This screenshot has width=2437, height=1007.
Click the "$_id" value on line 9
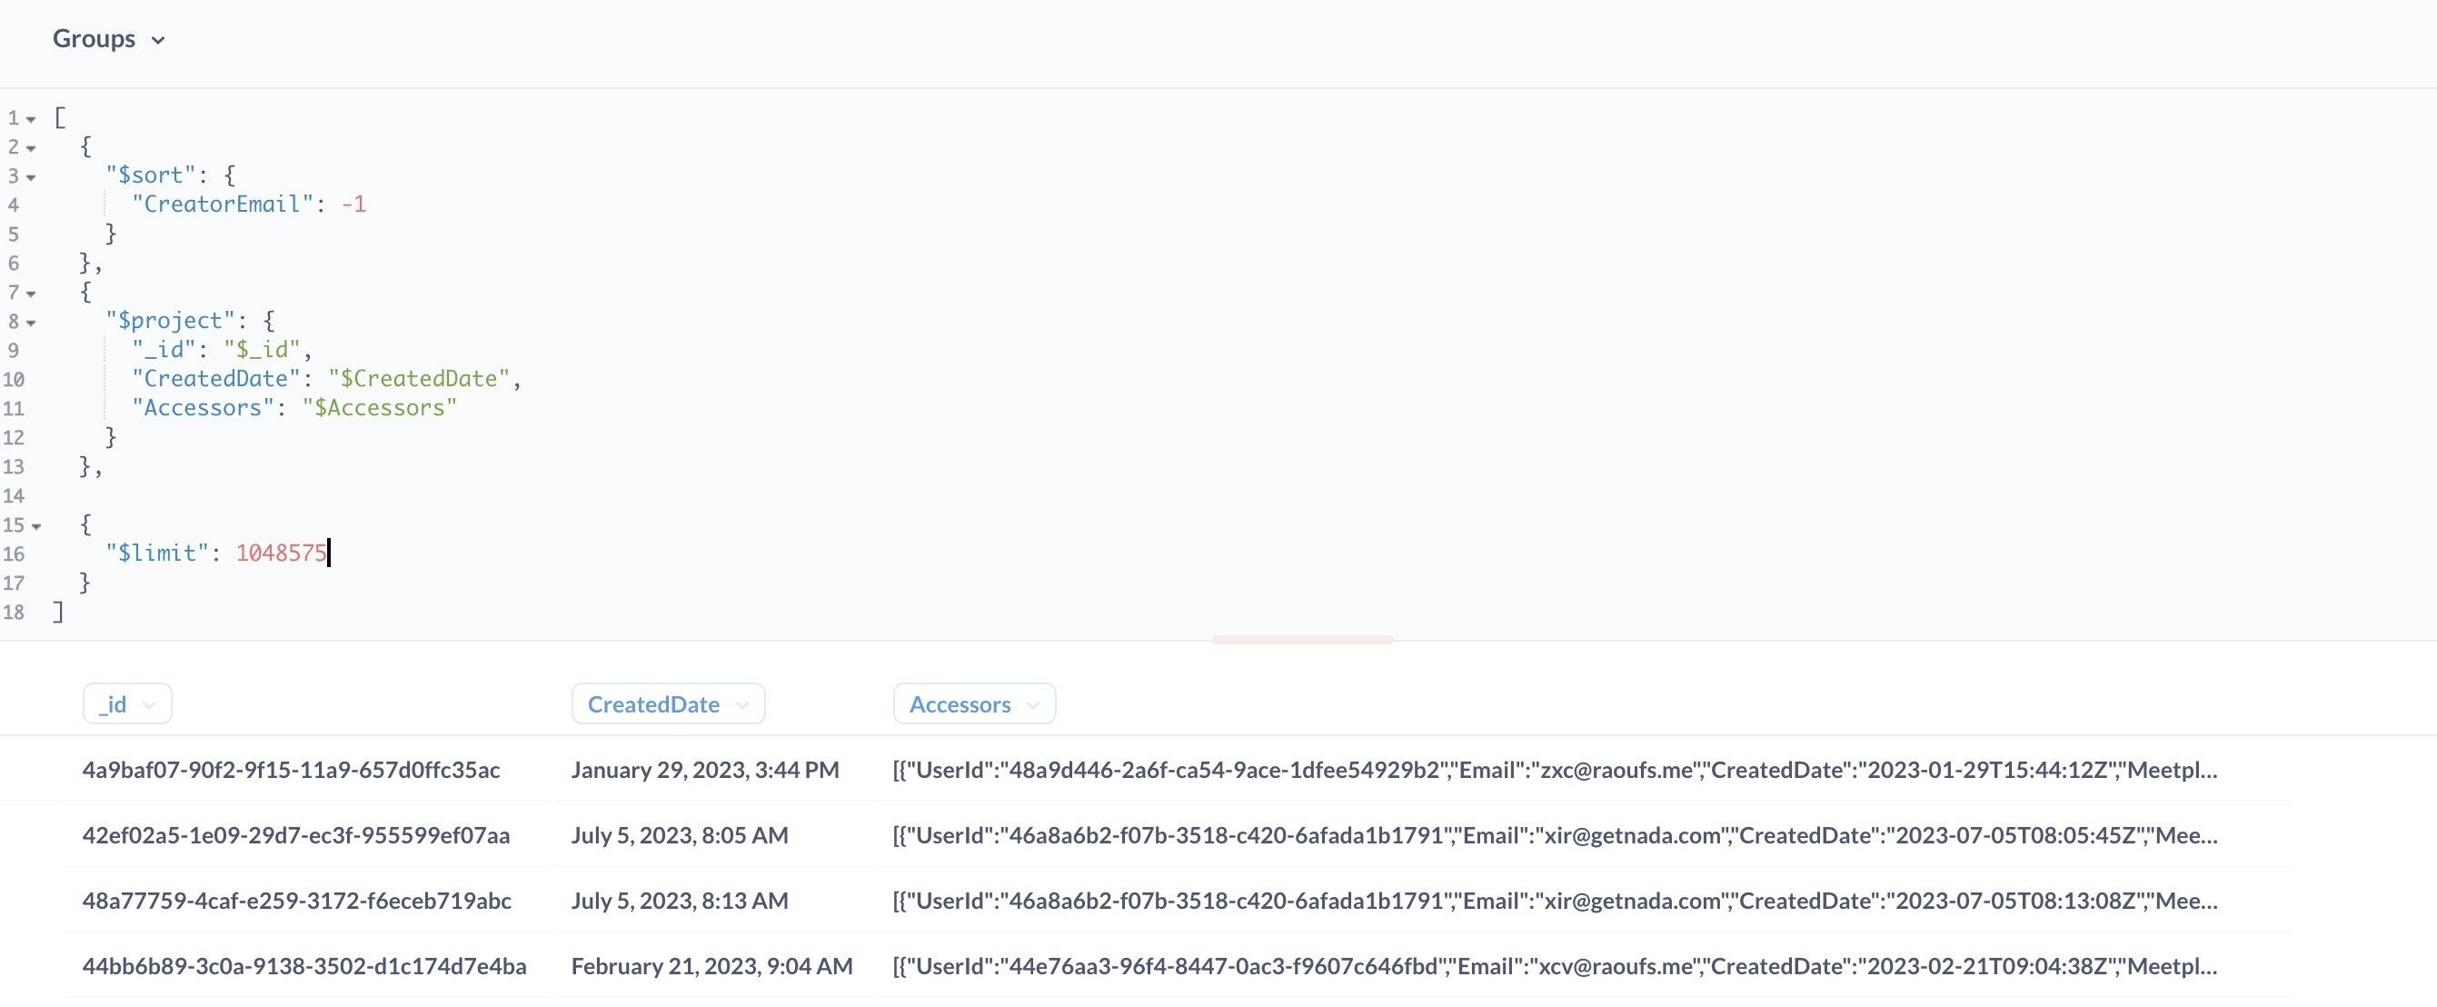point(262,350)
